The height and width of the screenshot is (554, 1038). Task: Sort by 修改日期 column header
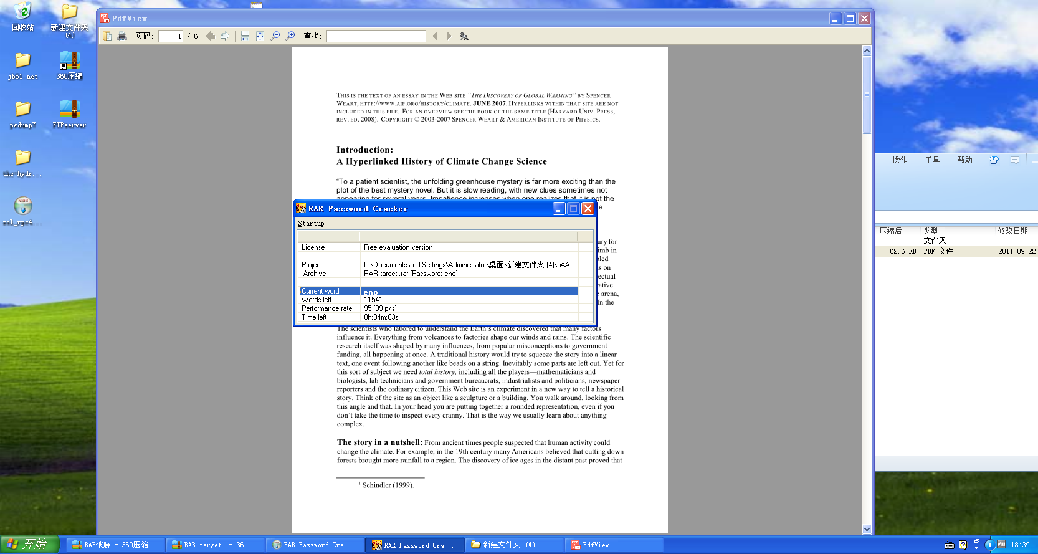(x=1012, y=231)
